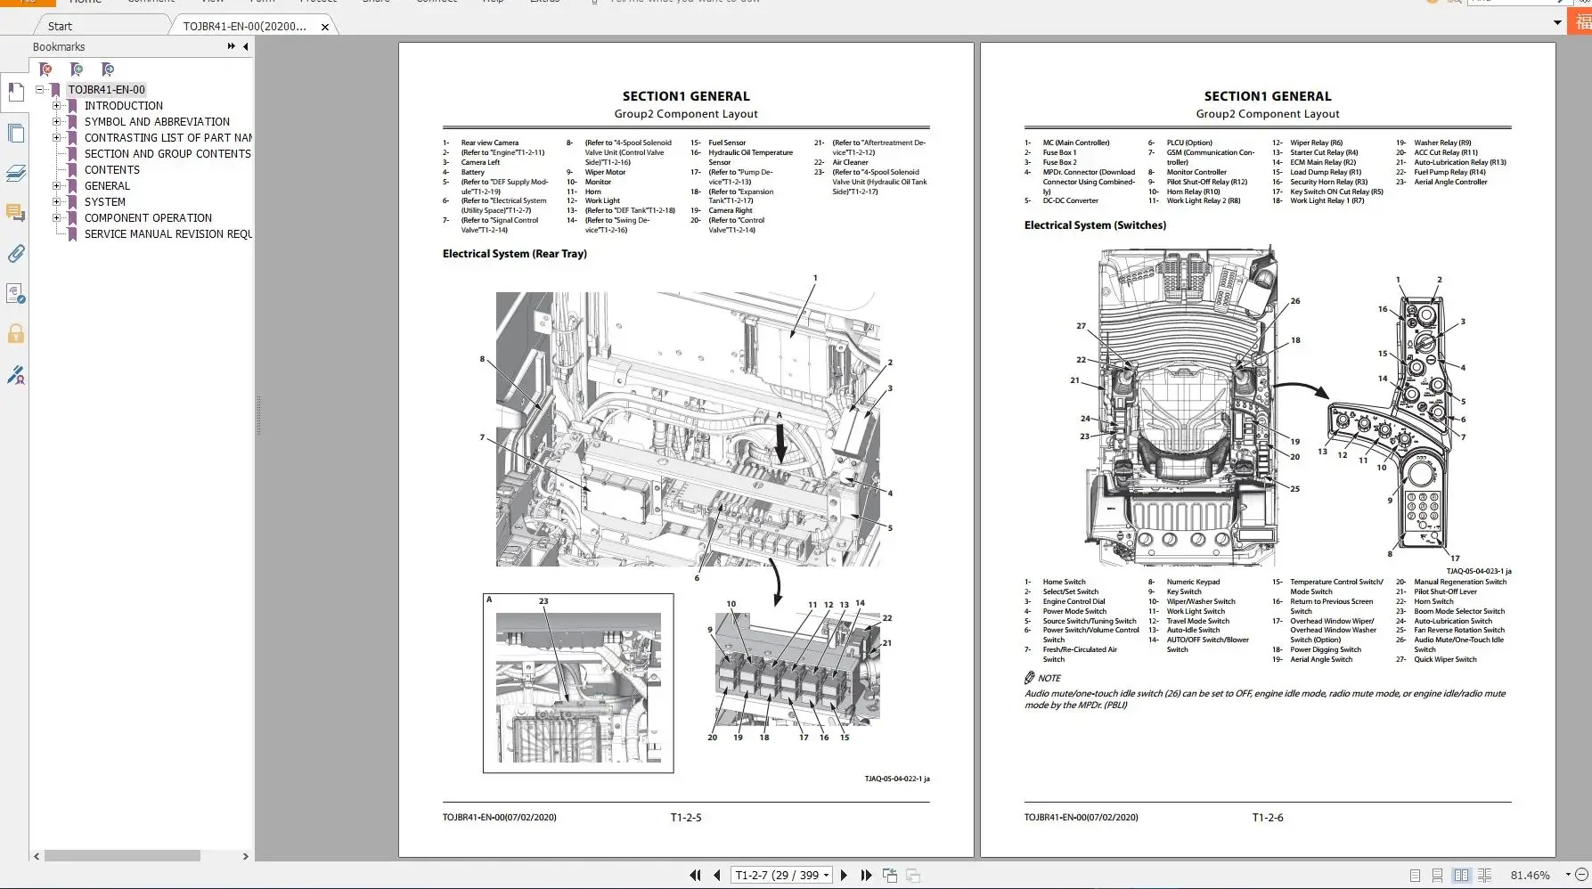This screenshot has width=1592, height=889.
Task: Click the add new bookmark icon
Action: [77, 69]
